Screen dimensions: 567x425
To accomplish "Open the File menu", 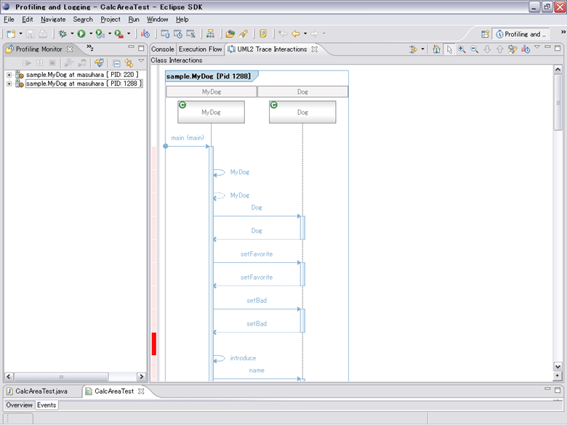I will click(9, 20).
